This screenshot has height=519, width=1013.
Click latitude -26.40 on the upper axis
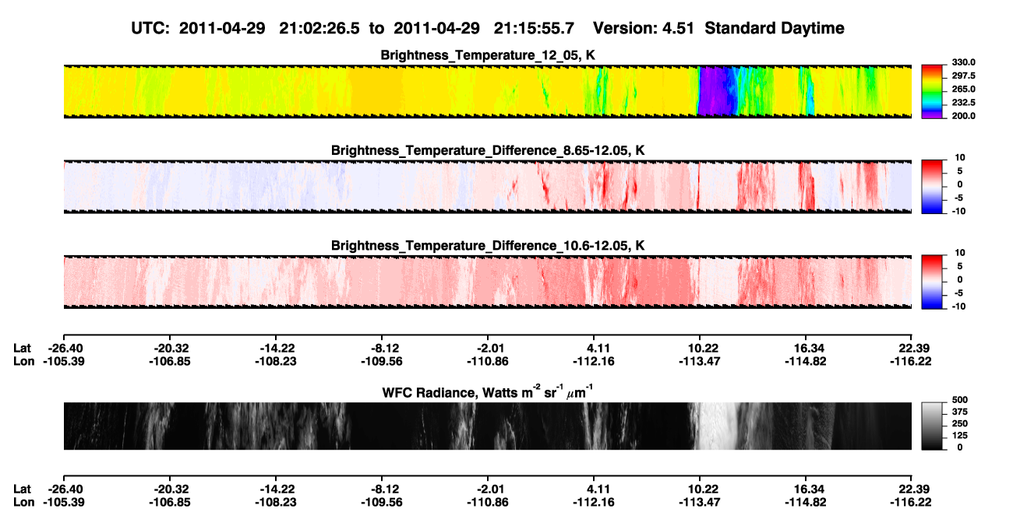coord(64,349)
